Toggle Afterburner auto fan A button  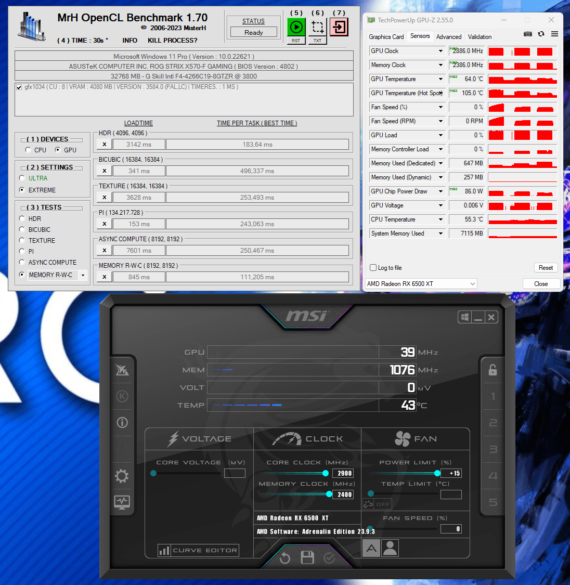371,548
